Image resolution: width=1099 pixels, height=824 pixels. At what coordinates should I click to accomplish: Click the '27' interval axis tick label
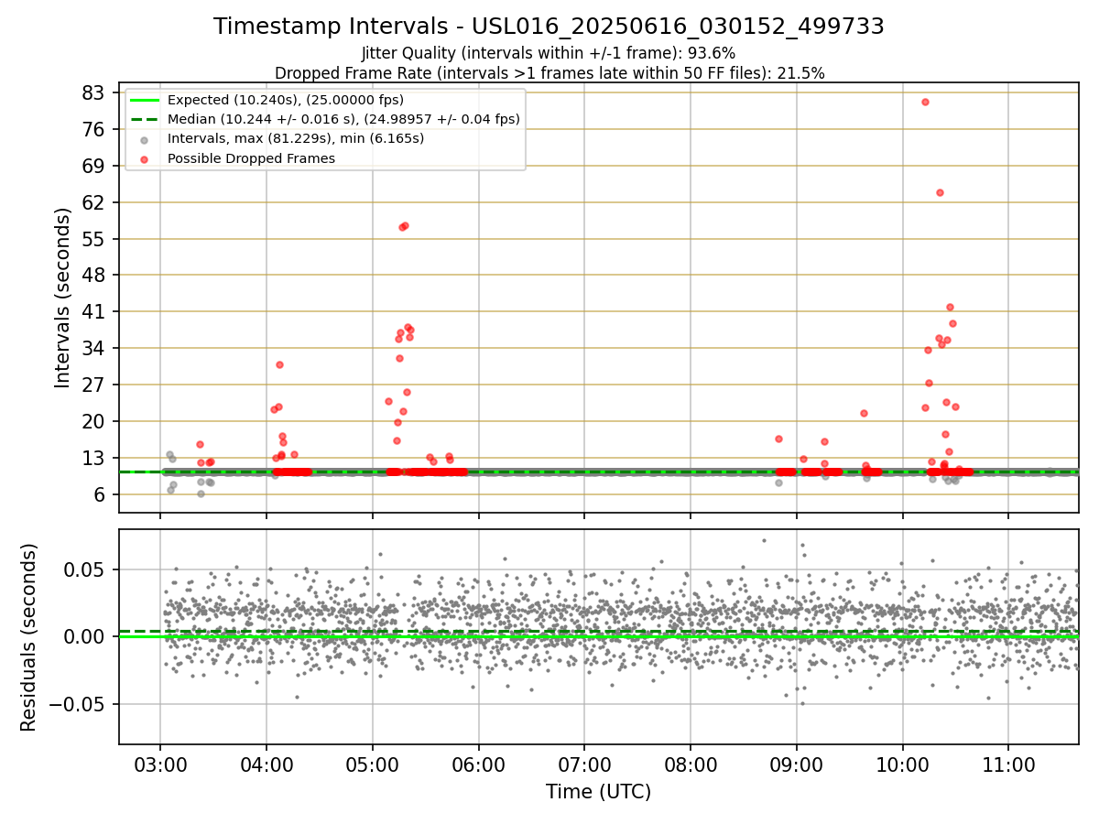(x=94, y=385)
